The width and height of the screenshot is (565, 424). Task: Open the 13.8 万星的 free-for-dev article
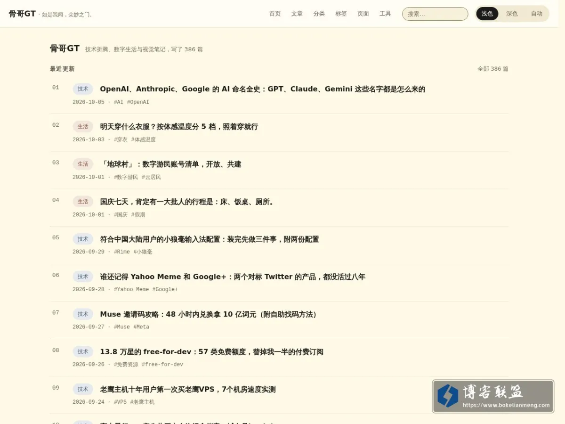pyautogui.click(x=211, y=352)
